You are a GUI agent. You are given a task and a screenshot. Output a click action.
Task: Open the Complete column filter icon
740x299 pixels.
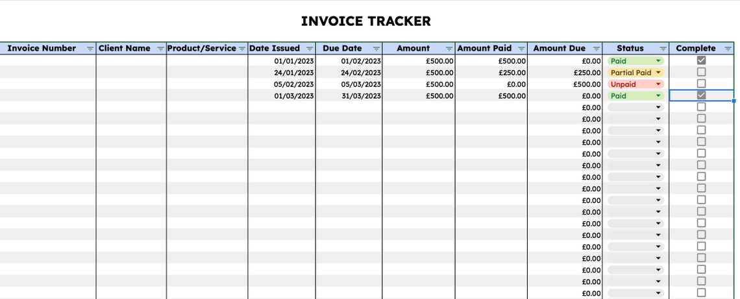click(728, 49)
